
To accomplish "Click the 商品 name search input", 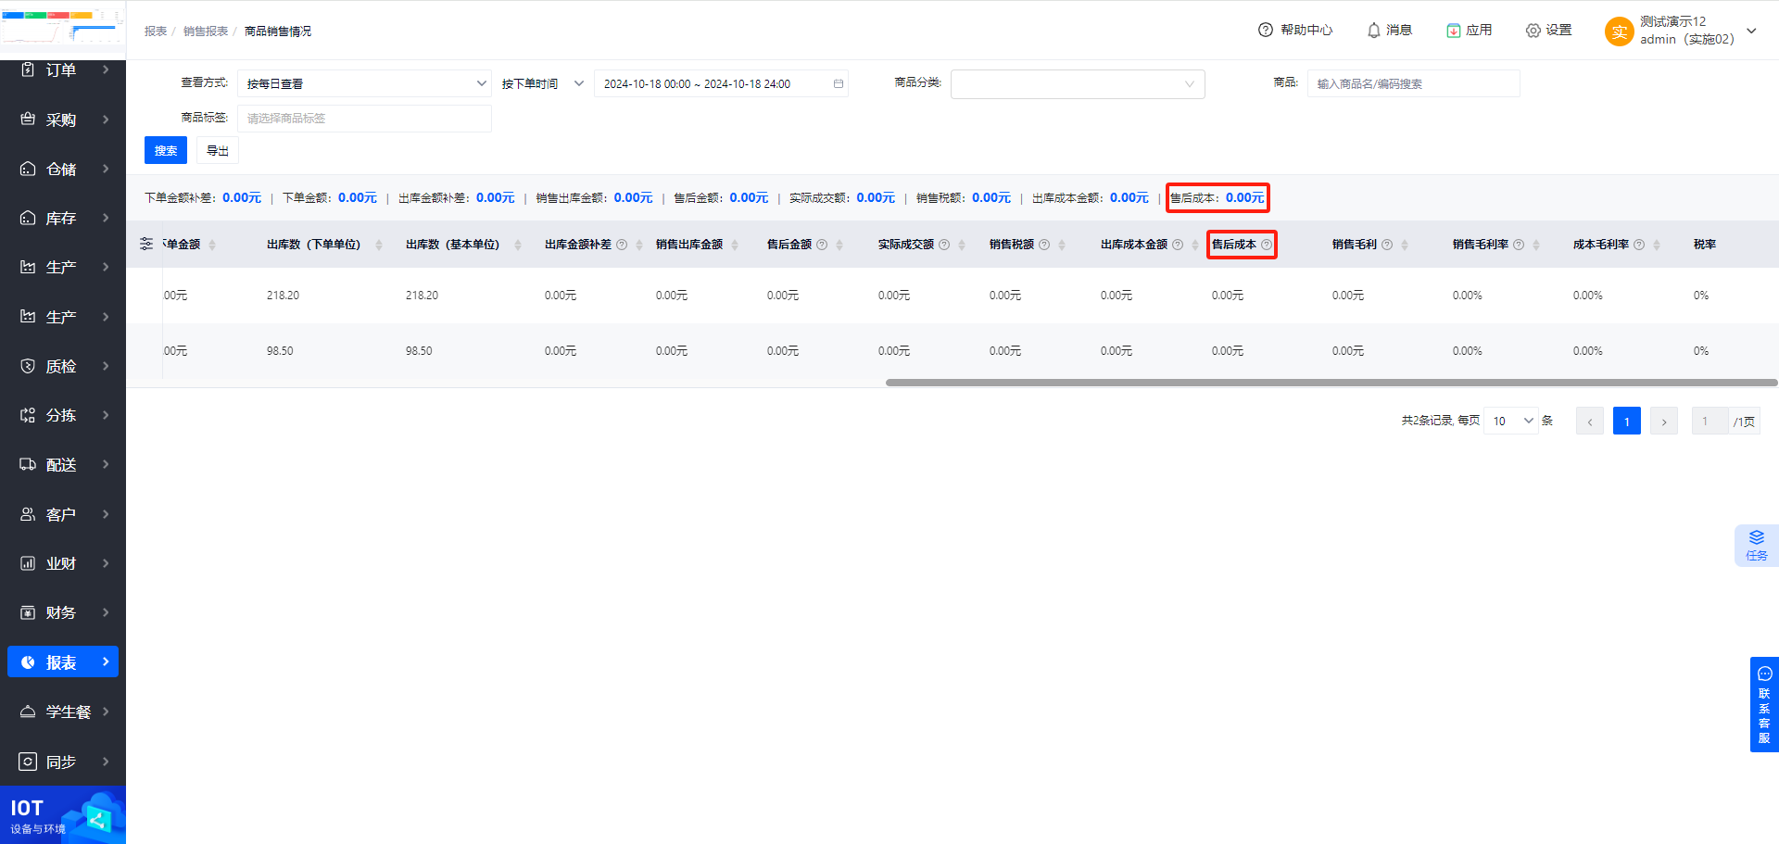I will (1414, 83).
